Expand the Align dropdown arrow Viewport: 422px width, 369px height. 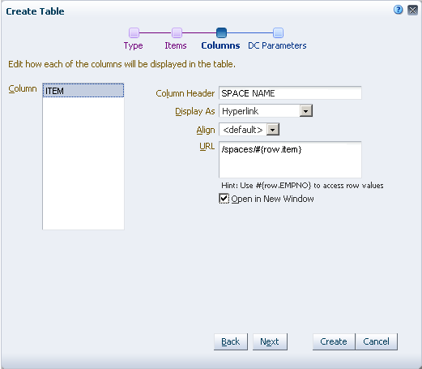(x=273, y=130)
